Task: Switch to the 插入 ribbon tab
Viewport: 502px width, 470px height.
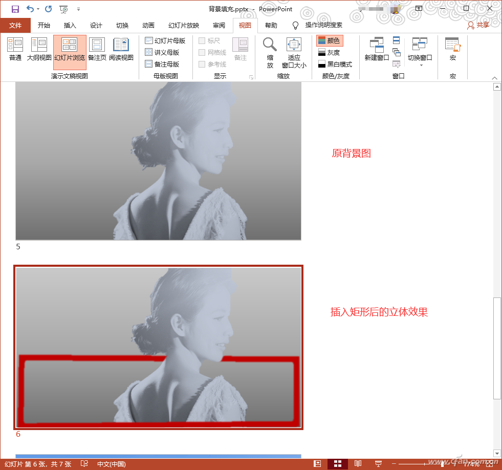Action: pyautogui.click(x=70, y=25)
